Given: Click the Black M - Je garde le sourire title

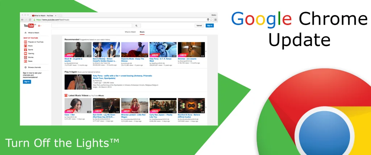Looking at the screenshot, I should click(74, 60).
